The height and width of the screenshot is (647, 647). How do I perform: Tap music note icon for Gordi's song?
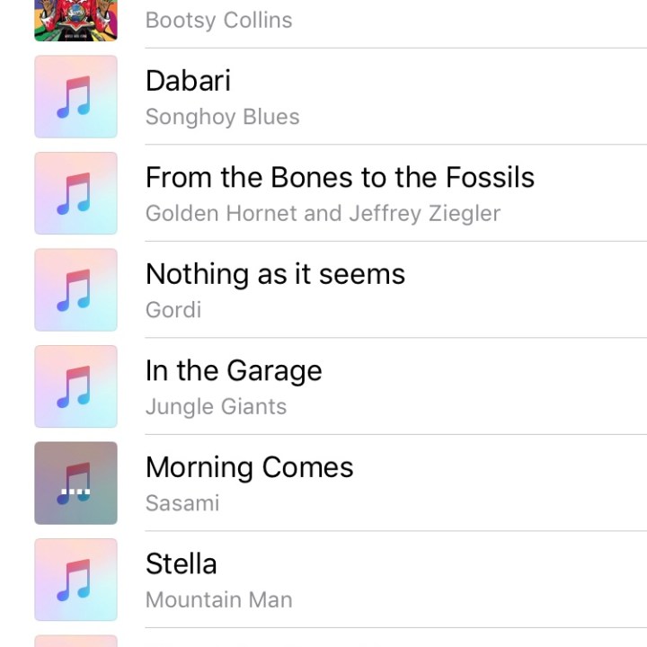pyautogui.click(x=75, y=290)
